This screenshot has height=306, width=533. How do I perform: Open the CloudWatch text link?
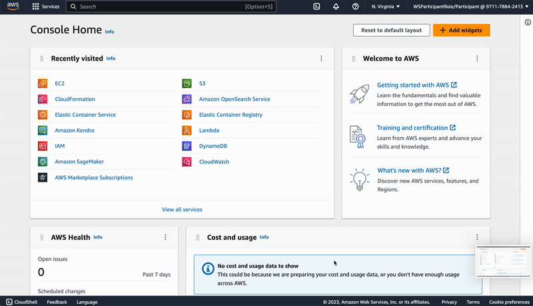(214, 162)
